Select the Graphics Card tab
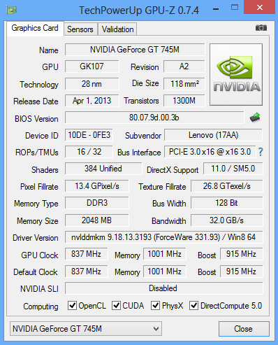The width and height of the screenshot is (278, 345). tap(35, 28)
